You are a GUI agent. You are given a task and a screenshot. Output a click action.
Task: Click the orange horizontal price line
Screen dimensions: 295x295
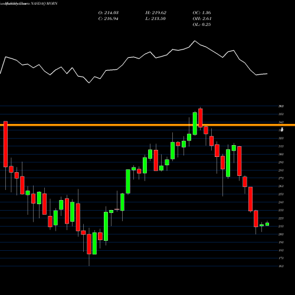pos(147,125)
